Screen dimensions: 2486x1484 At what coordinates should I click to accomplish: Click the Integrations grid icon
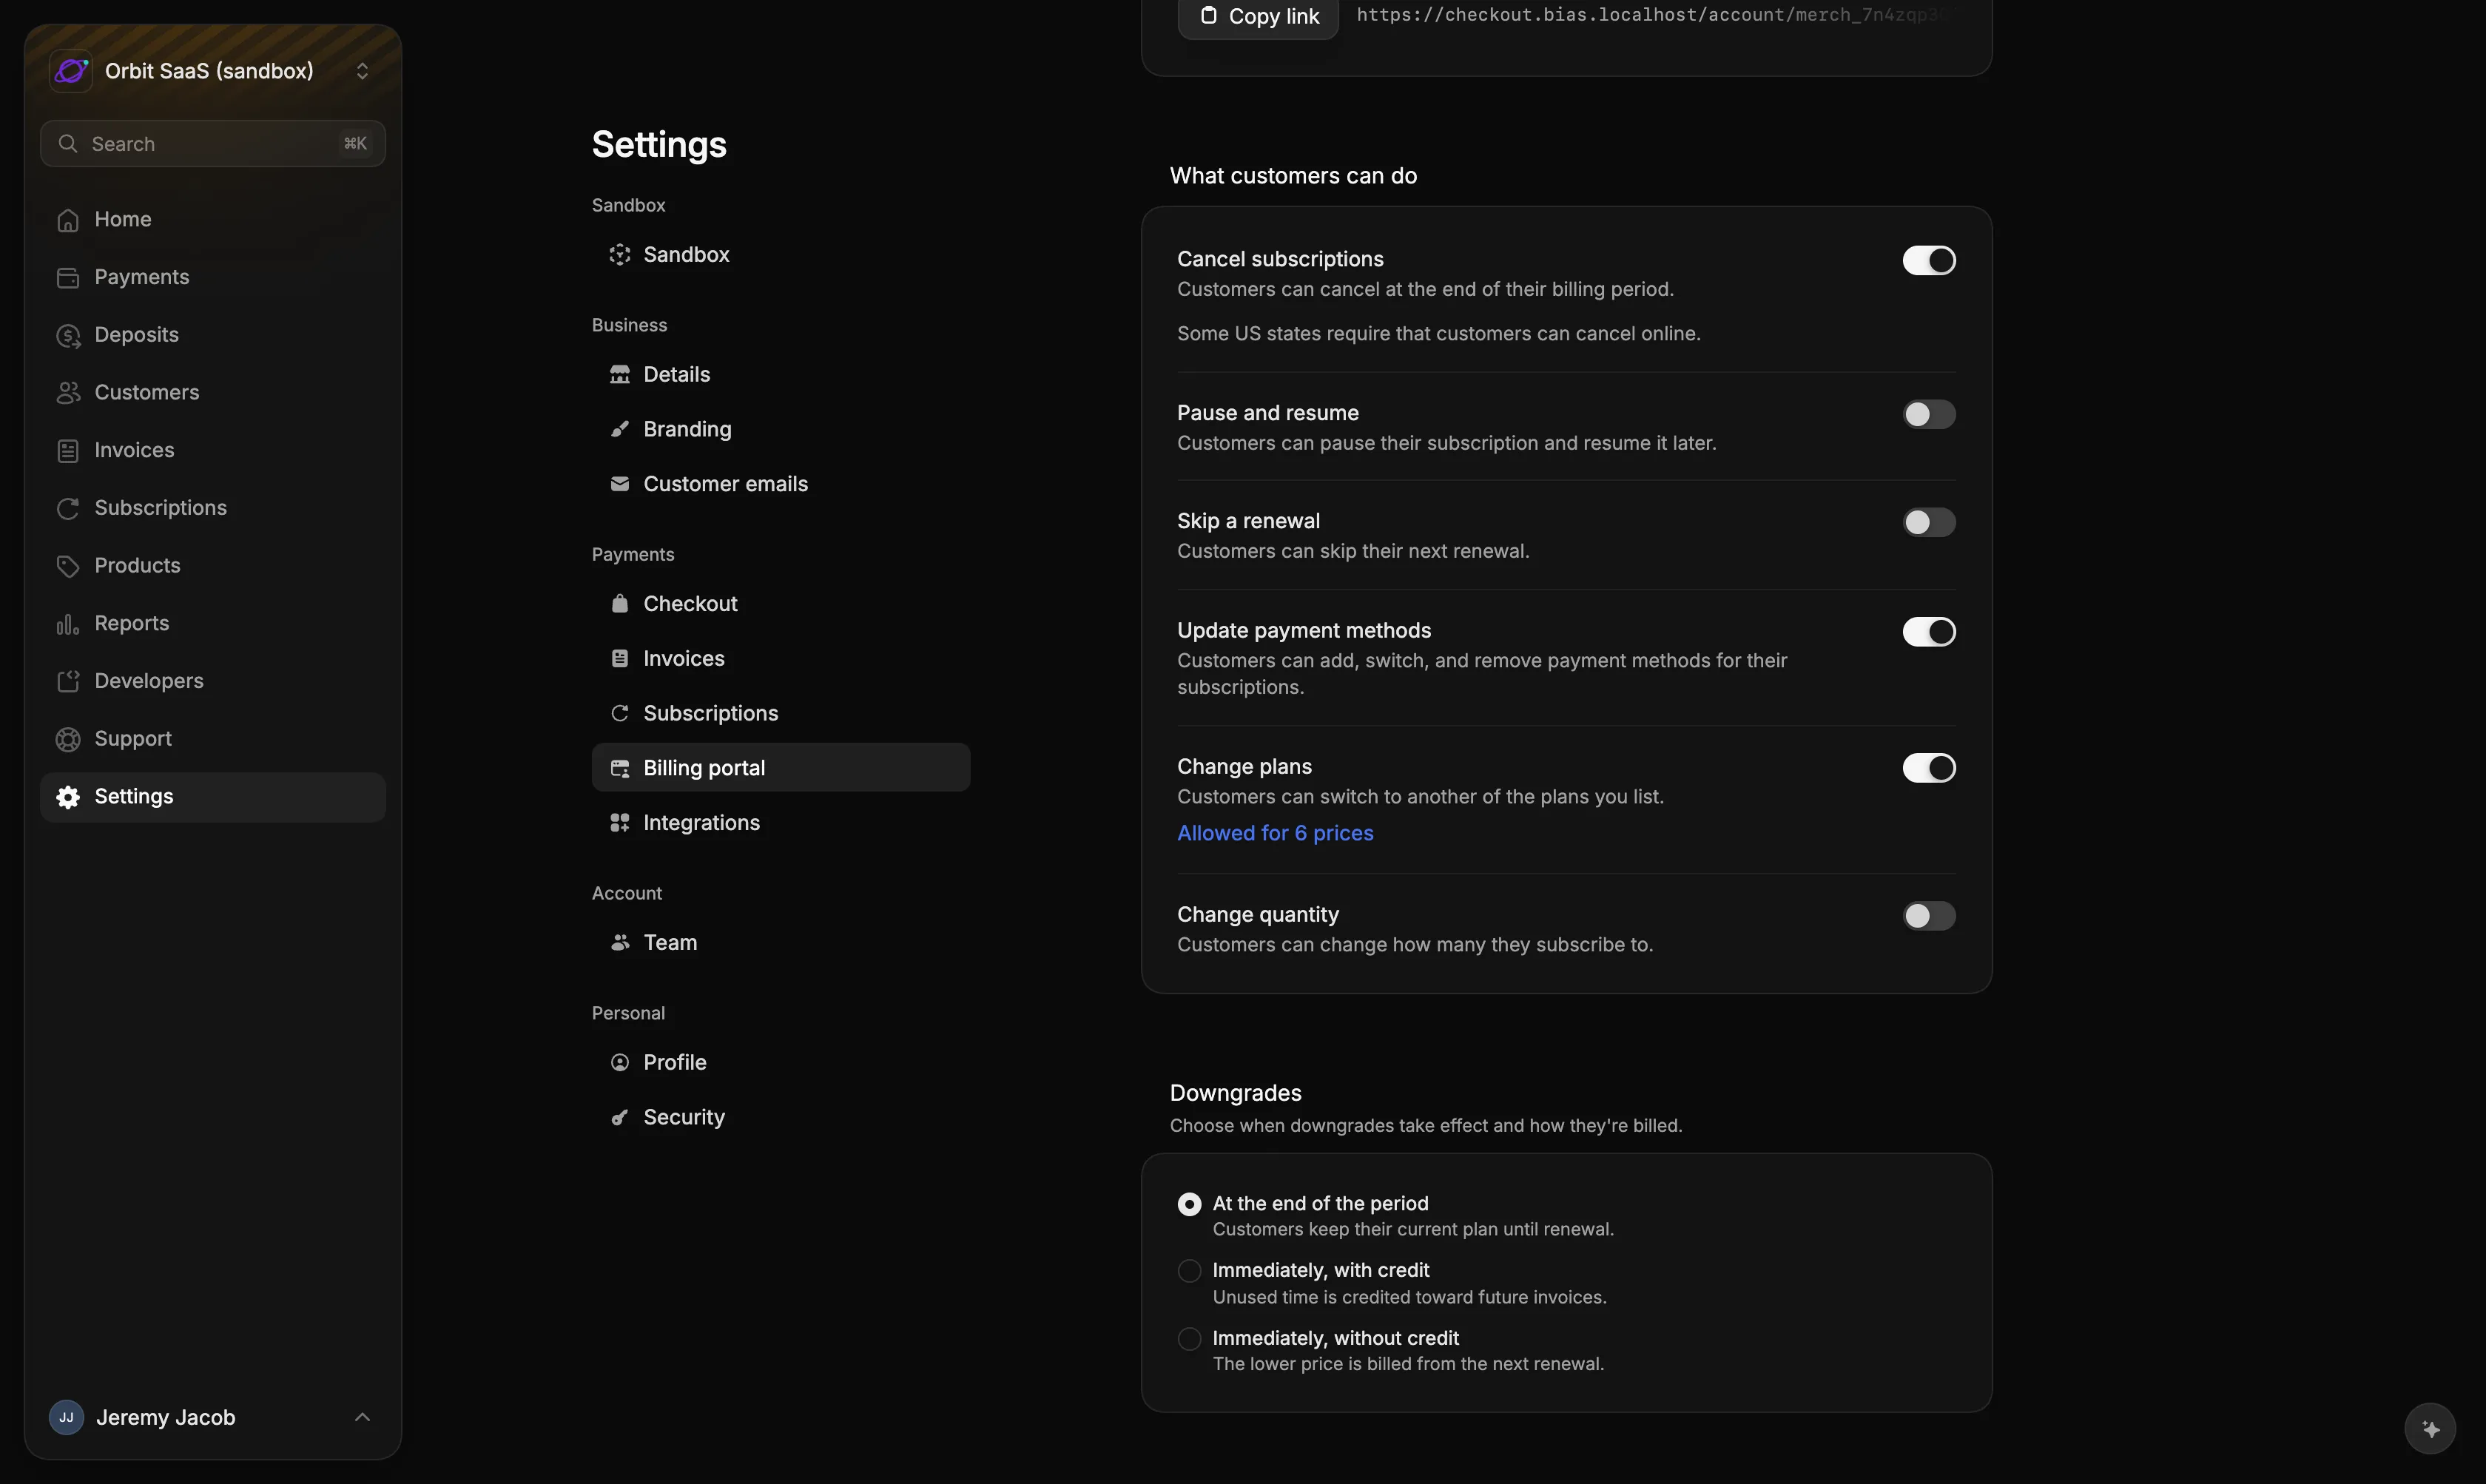click(620, 823)
